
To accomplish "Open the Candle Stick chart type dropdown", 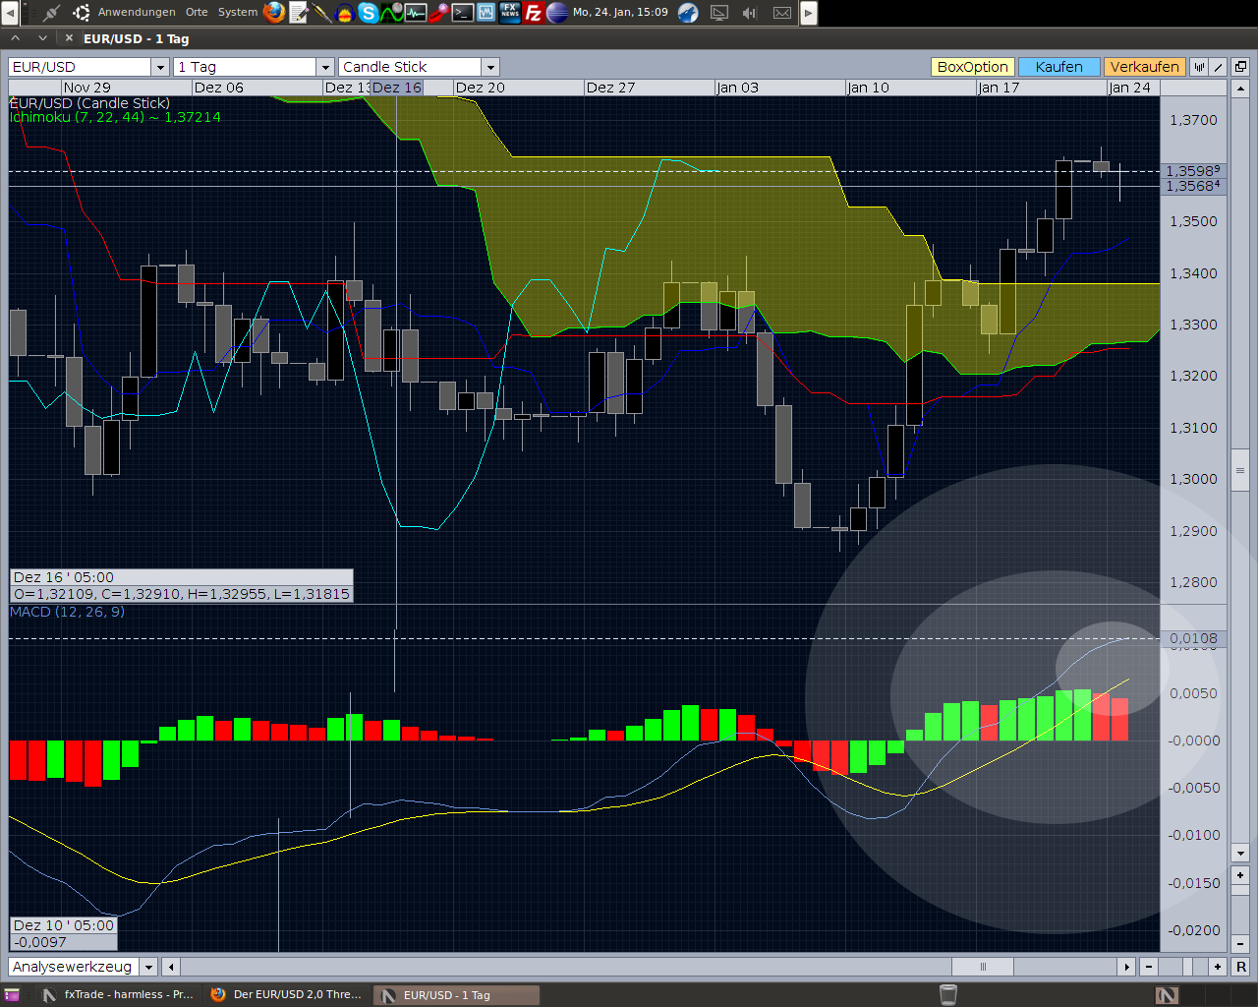I will (489, 67).
